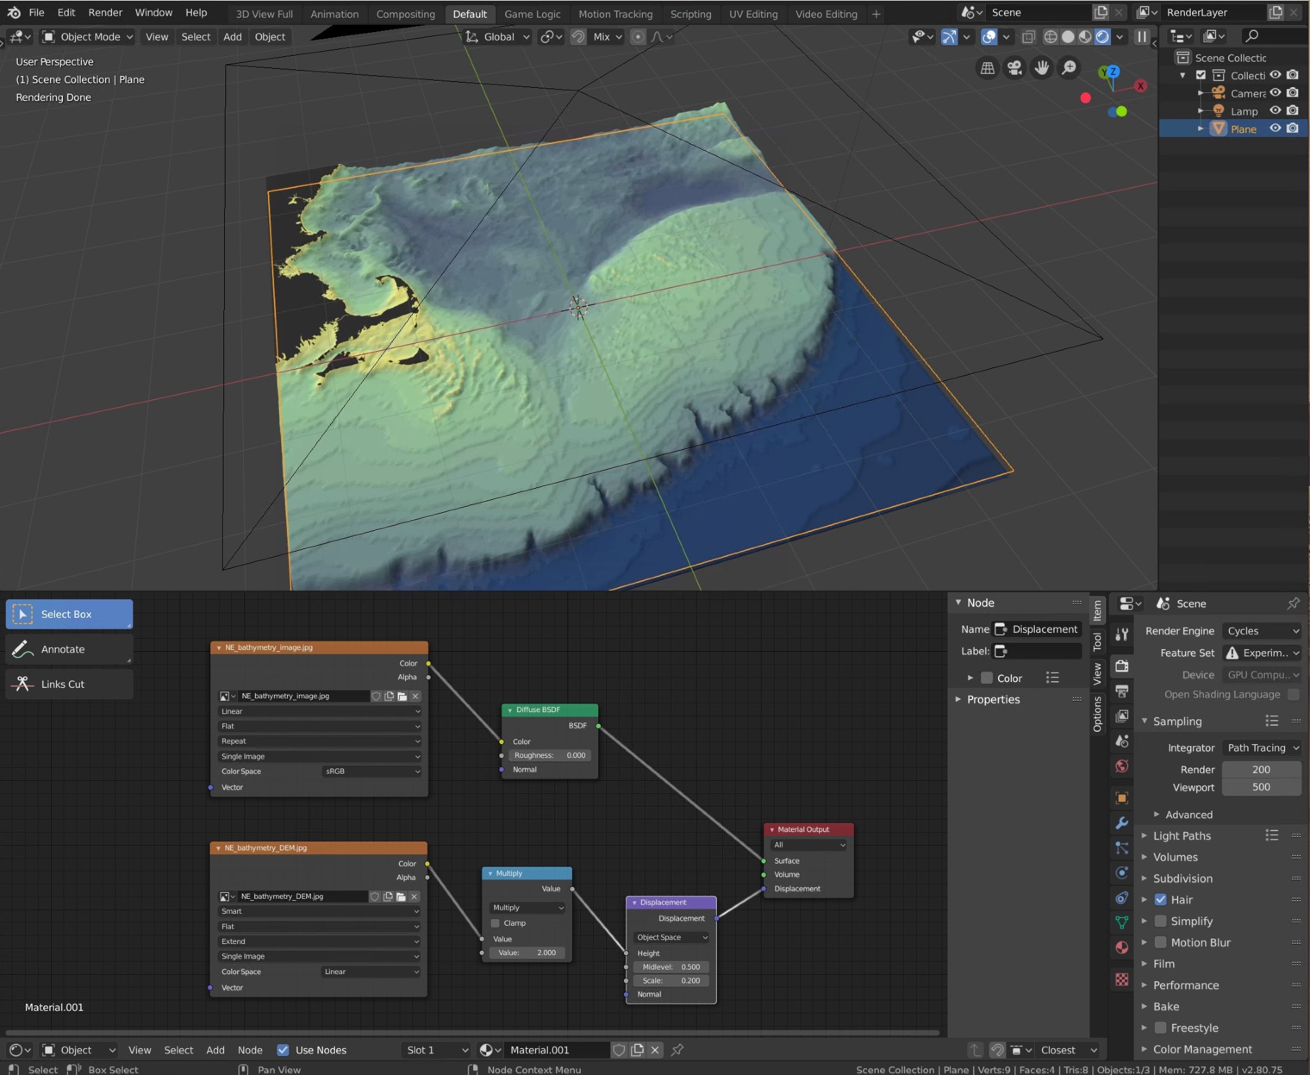Enable the Clamp checkbox in Multiply node

(x=495, y=923)
